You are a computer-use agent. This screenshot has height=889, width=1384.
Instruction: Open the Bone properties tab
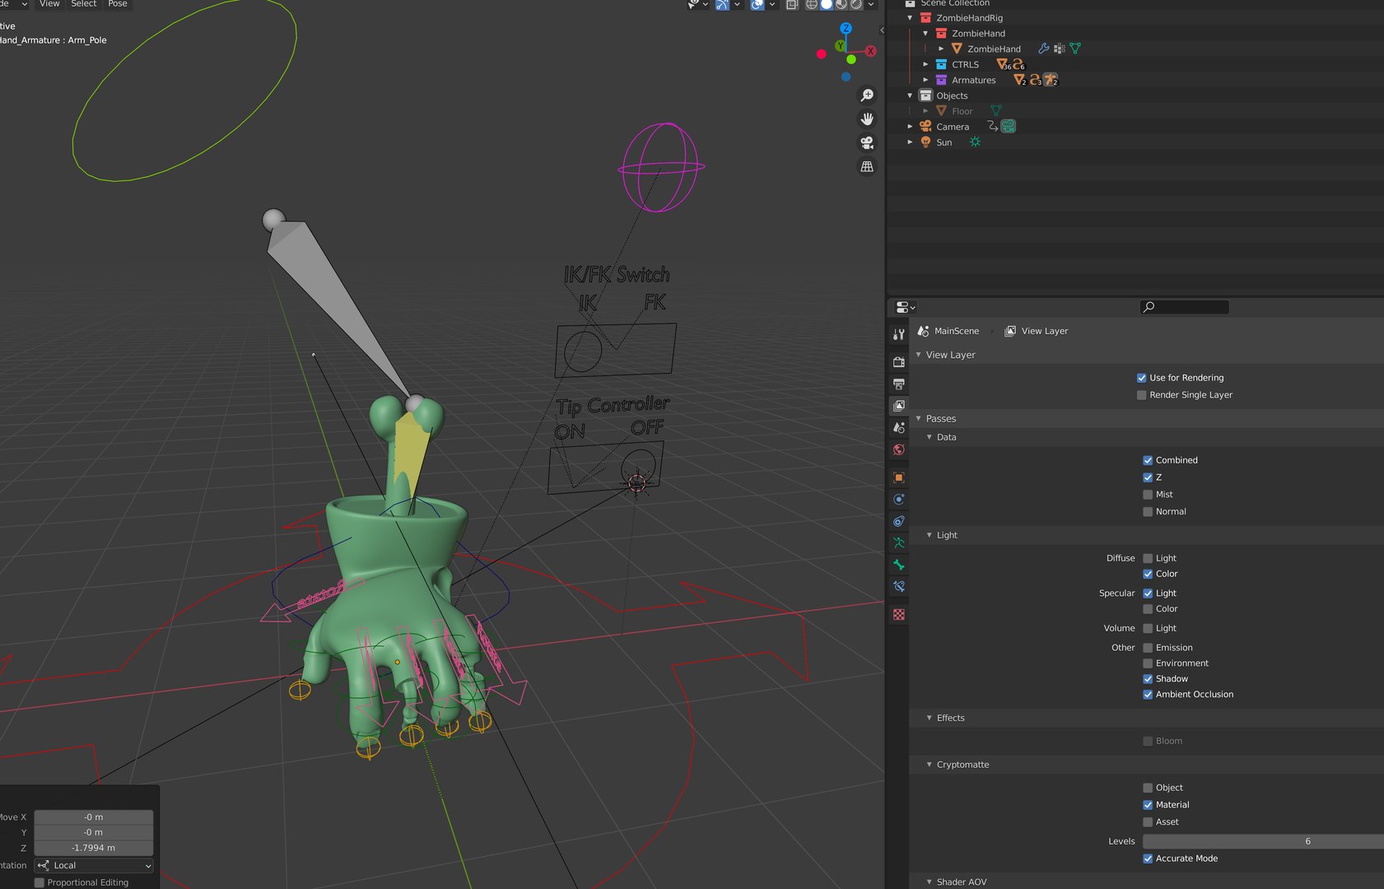click(898, 565)
